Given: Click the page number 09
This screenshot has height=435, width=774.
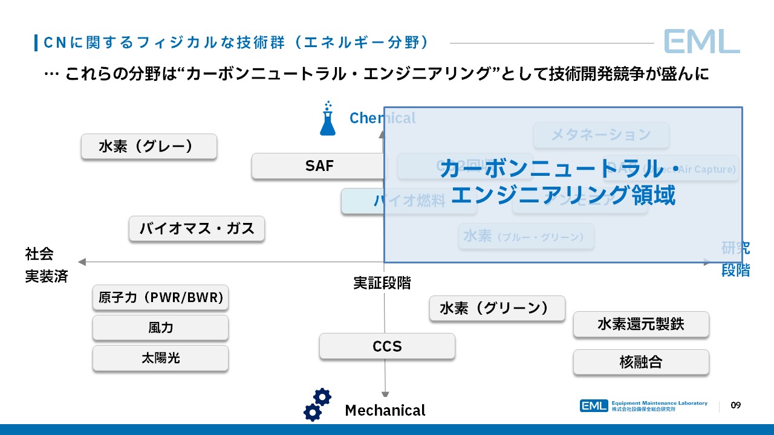Looking at the screenshot, I should (x=736, y=405).
